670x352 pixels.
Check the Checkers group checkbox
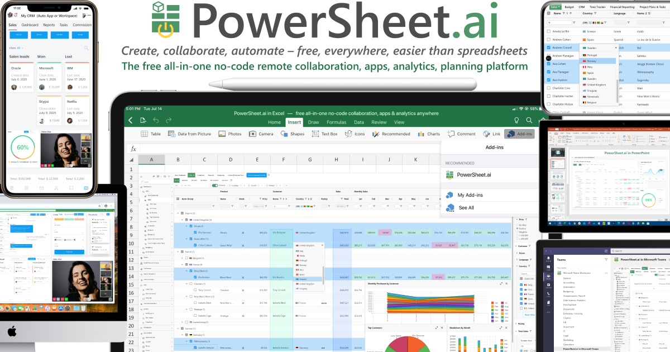coord(190,284)
